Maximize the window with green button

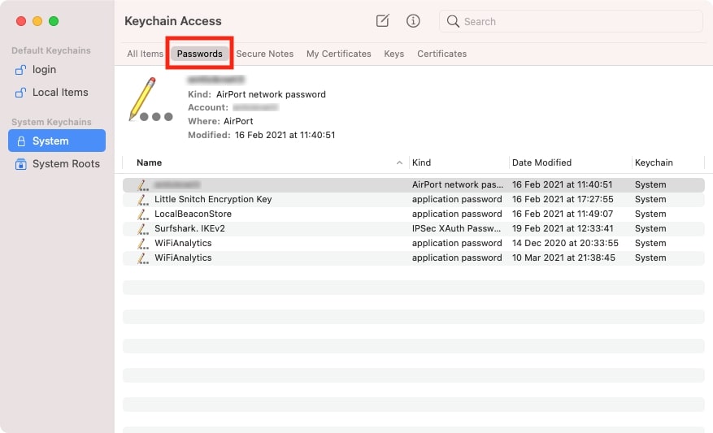tap(54, 21)
